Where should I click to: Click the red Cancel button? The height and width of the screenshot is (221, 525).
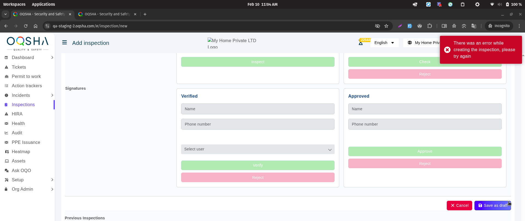coord(459,205)
